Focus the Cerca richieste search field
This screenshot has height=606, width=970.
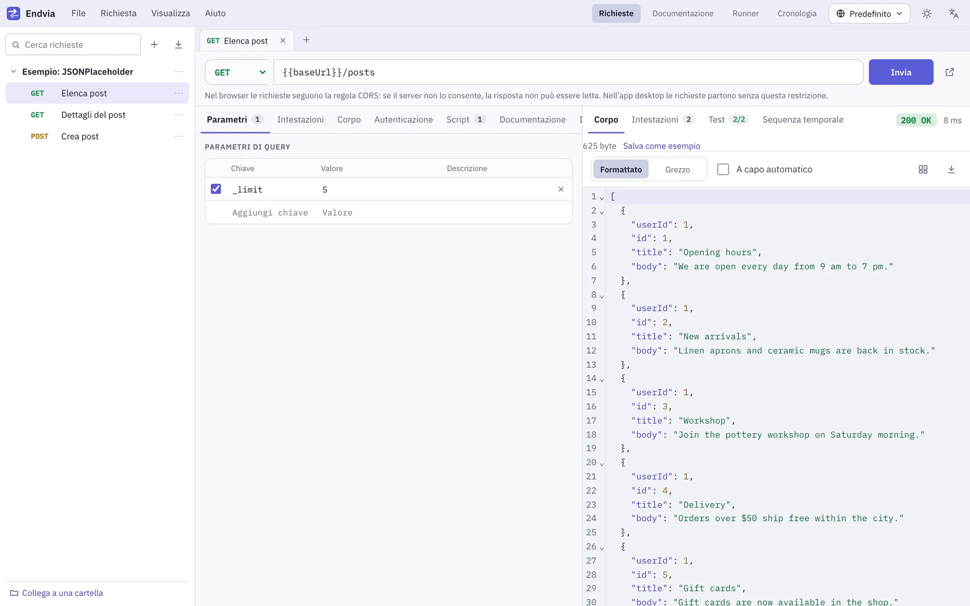click(73, 45)
